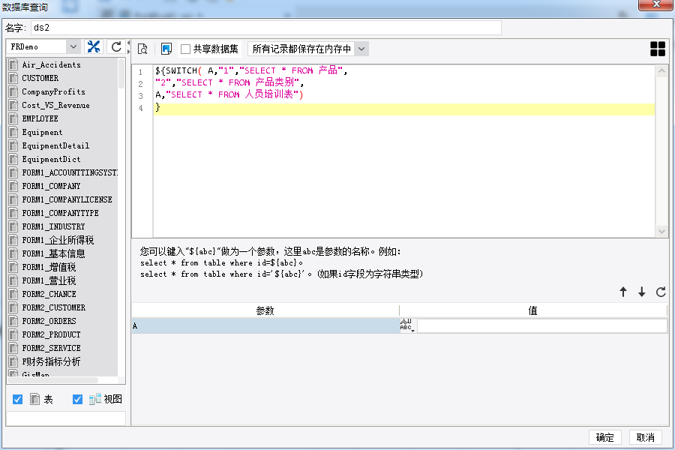The width and height of the screenshot is (675, 450).
Task: Open the FRDemo database dropdown
Action: (x=43, y=46)
